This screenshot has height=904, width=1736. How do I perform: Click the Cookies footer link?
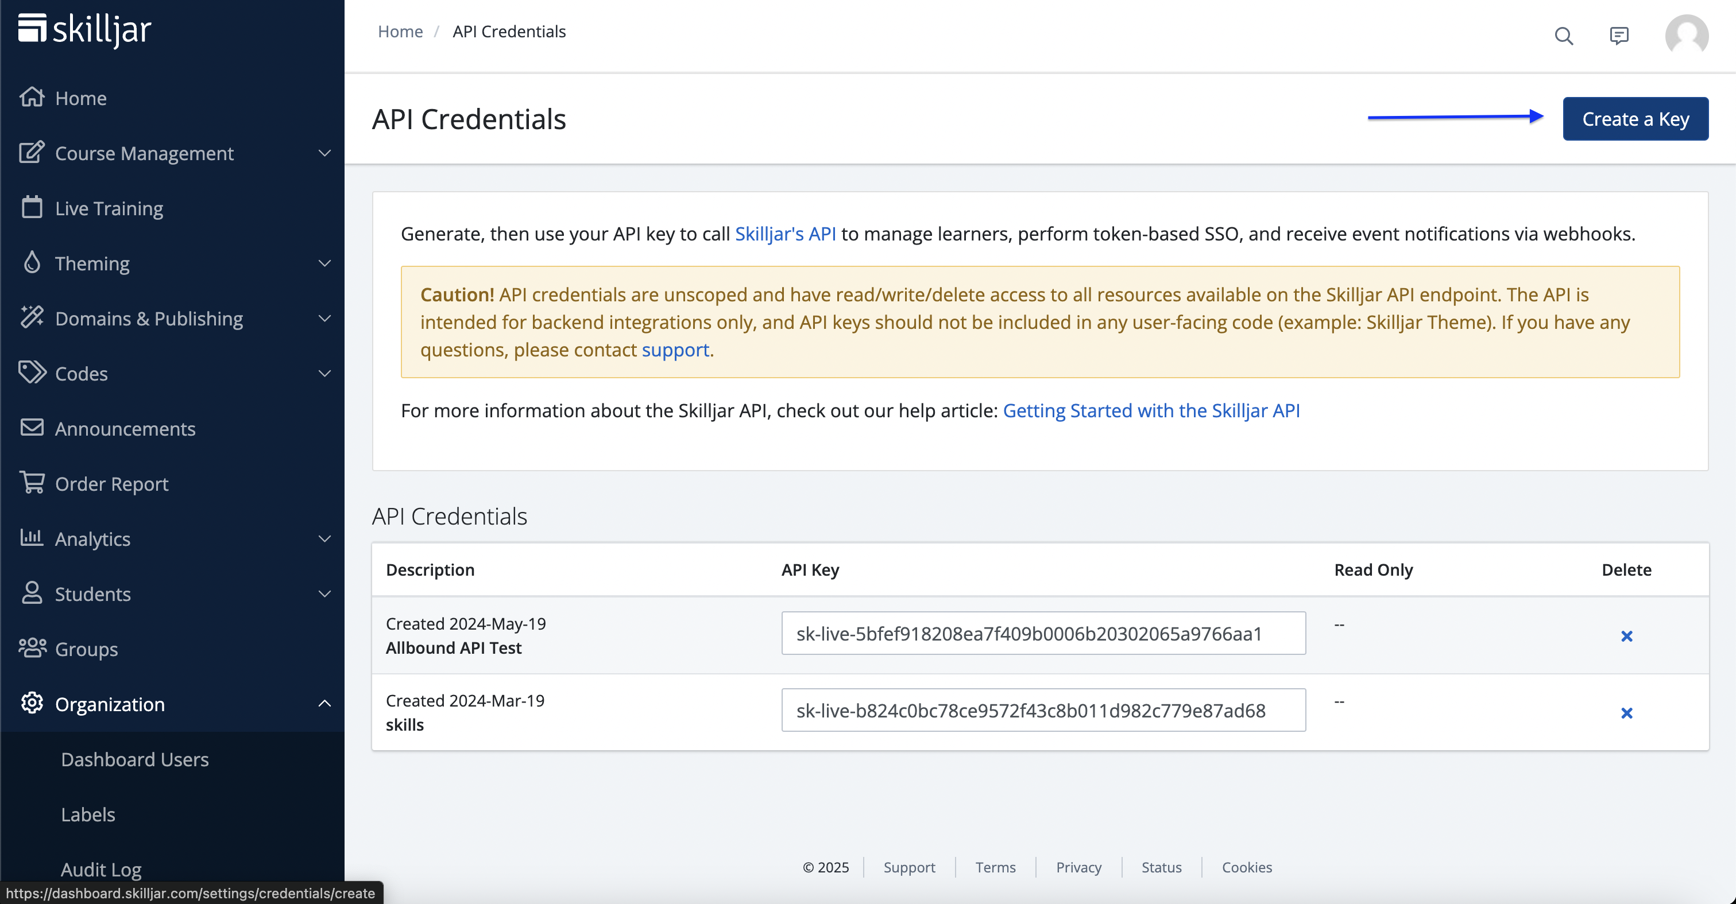[1247, 867]
